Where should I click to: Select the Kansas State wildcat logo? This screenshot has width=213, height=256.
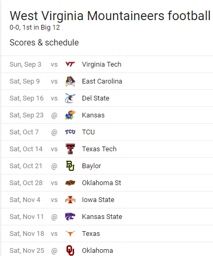[70, 216]
